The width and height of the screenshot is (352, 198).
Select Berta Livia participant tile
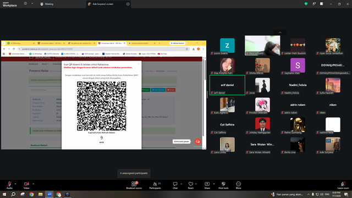298,144
